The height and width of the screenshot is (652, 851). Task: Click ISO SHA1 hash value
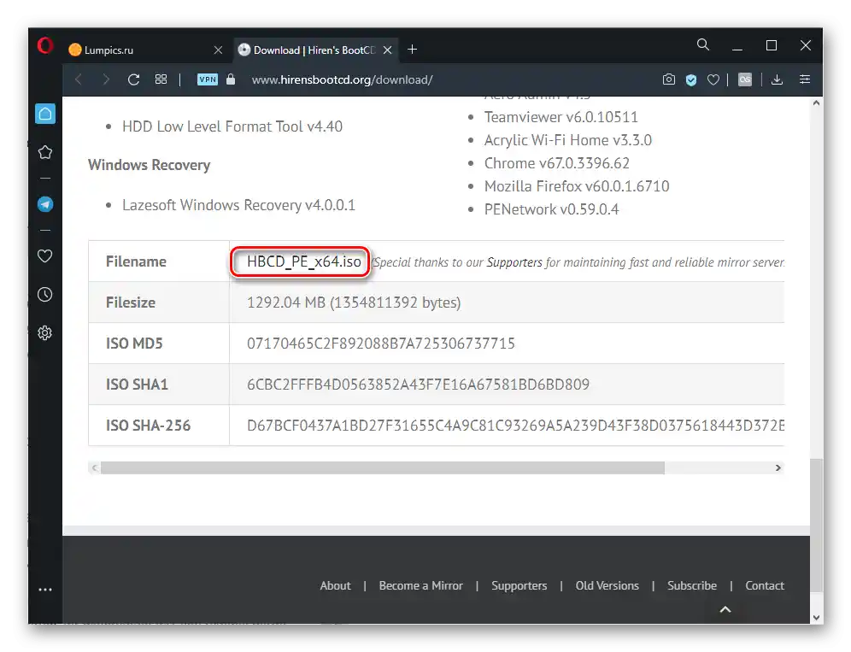coord(418,385)
